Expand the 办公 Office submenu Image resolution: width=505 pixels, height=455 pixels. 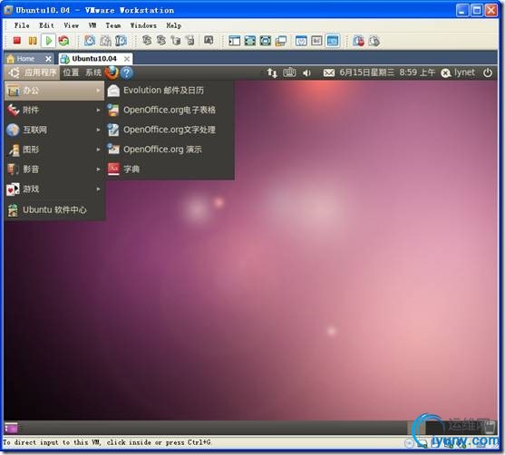click(x=54, y=91)
